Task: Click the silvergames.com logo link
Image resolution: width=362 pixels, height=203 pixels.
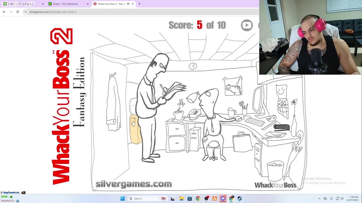Action: point(133,184)
